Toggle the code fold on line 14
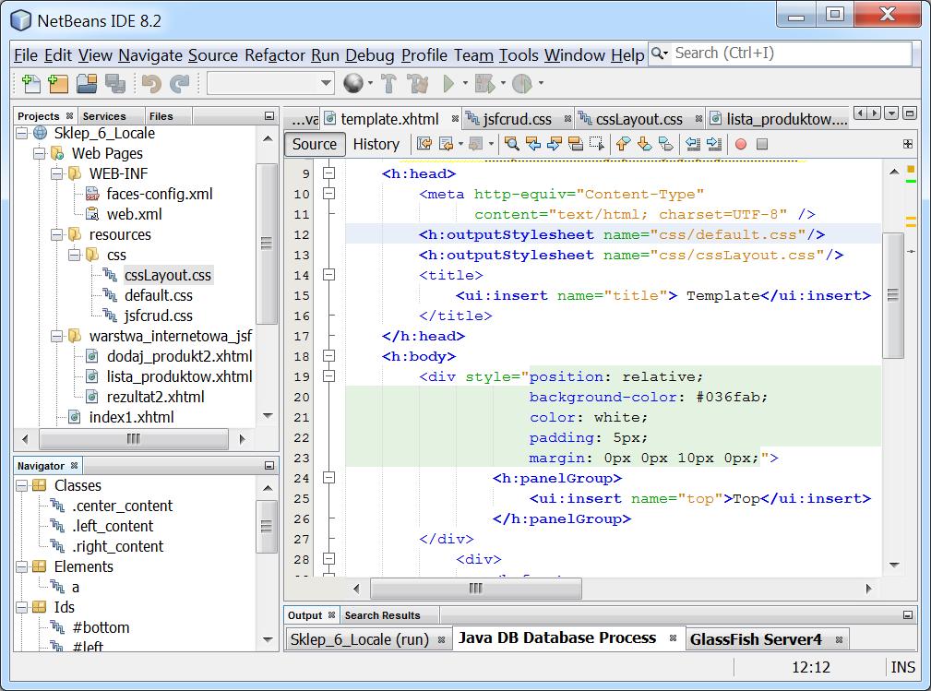 coord(328,275)
